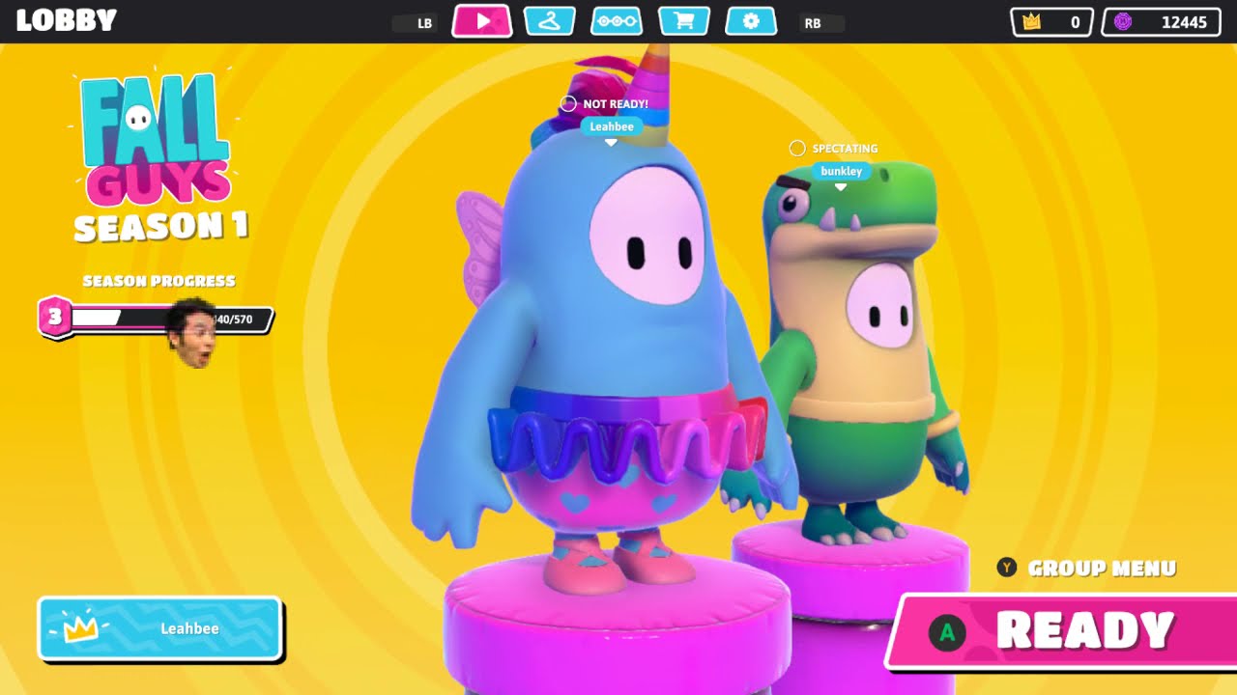This screenshot has height=695, width=1237.
Task: Click the SEASON PROGRESS label
Action: (158, 281)
